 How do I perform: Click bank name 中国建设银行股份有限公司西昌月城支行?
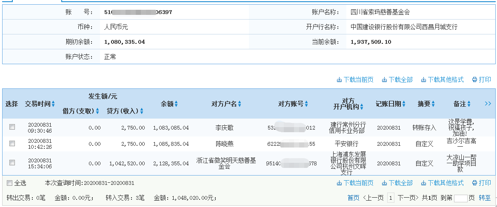coord(404,27)
